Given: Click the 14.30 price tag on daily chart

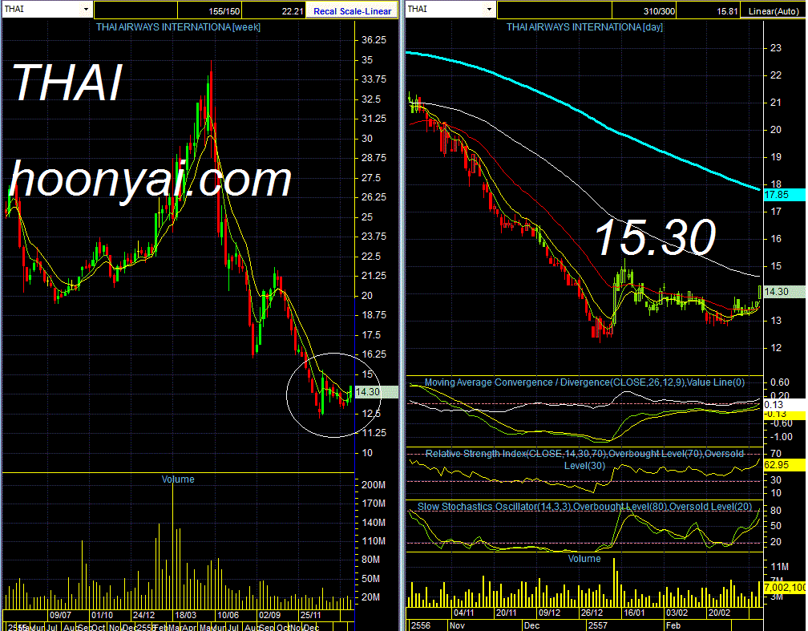Looking at the screenshot, I should point(784,292).
